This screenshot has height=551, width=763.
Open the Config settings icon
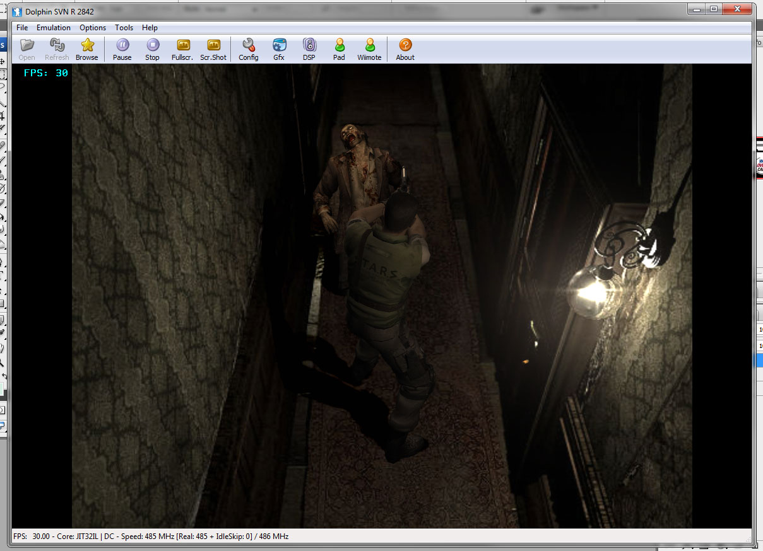coord(249,49)
